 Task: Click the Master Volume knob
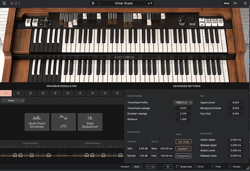[x=192, y=20]
